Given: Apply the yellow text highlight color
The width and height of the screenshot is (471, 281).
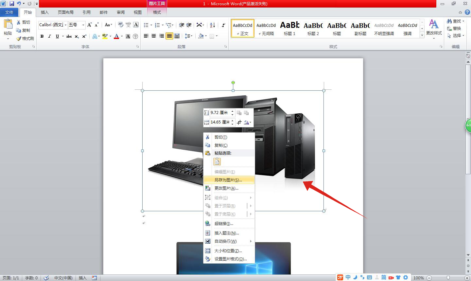Looking at the screenshot, I should pos(105,36).
